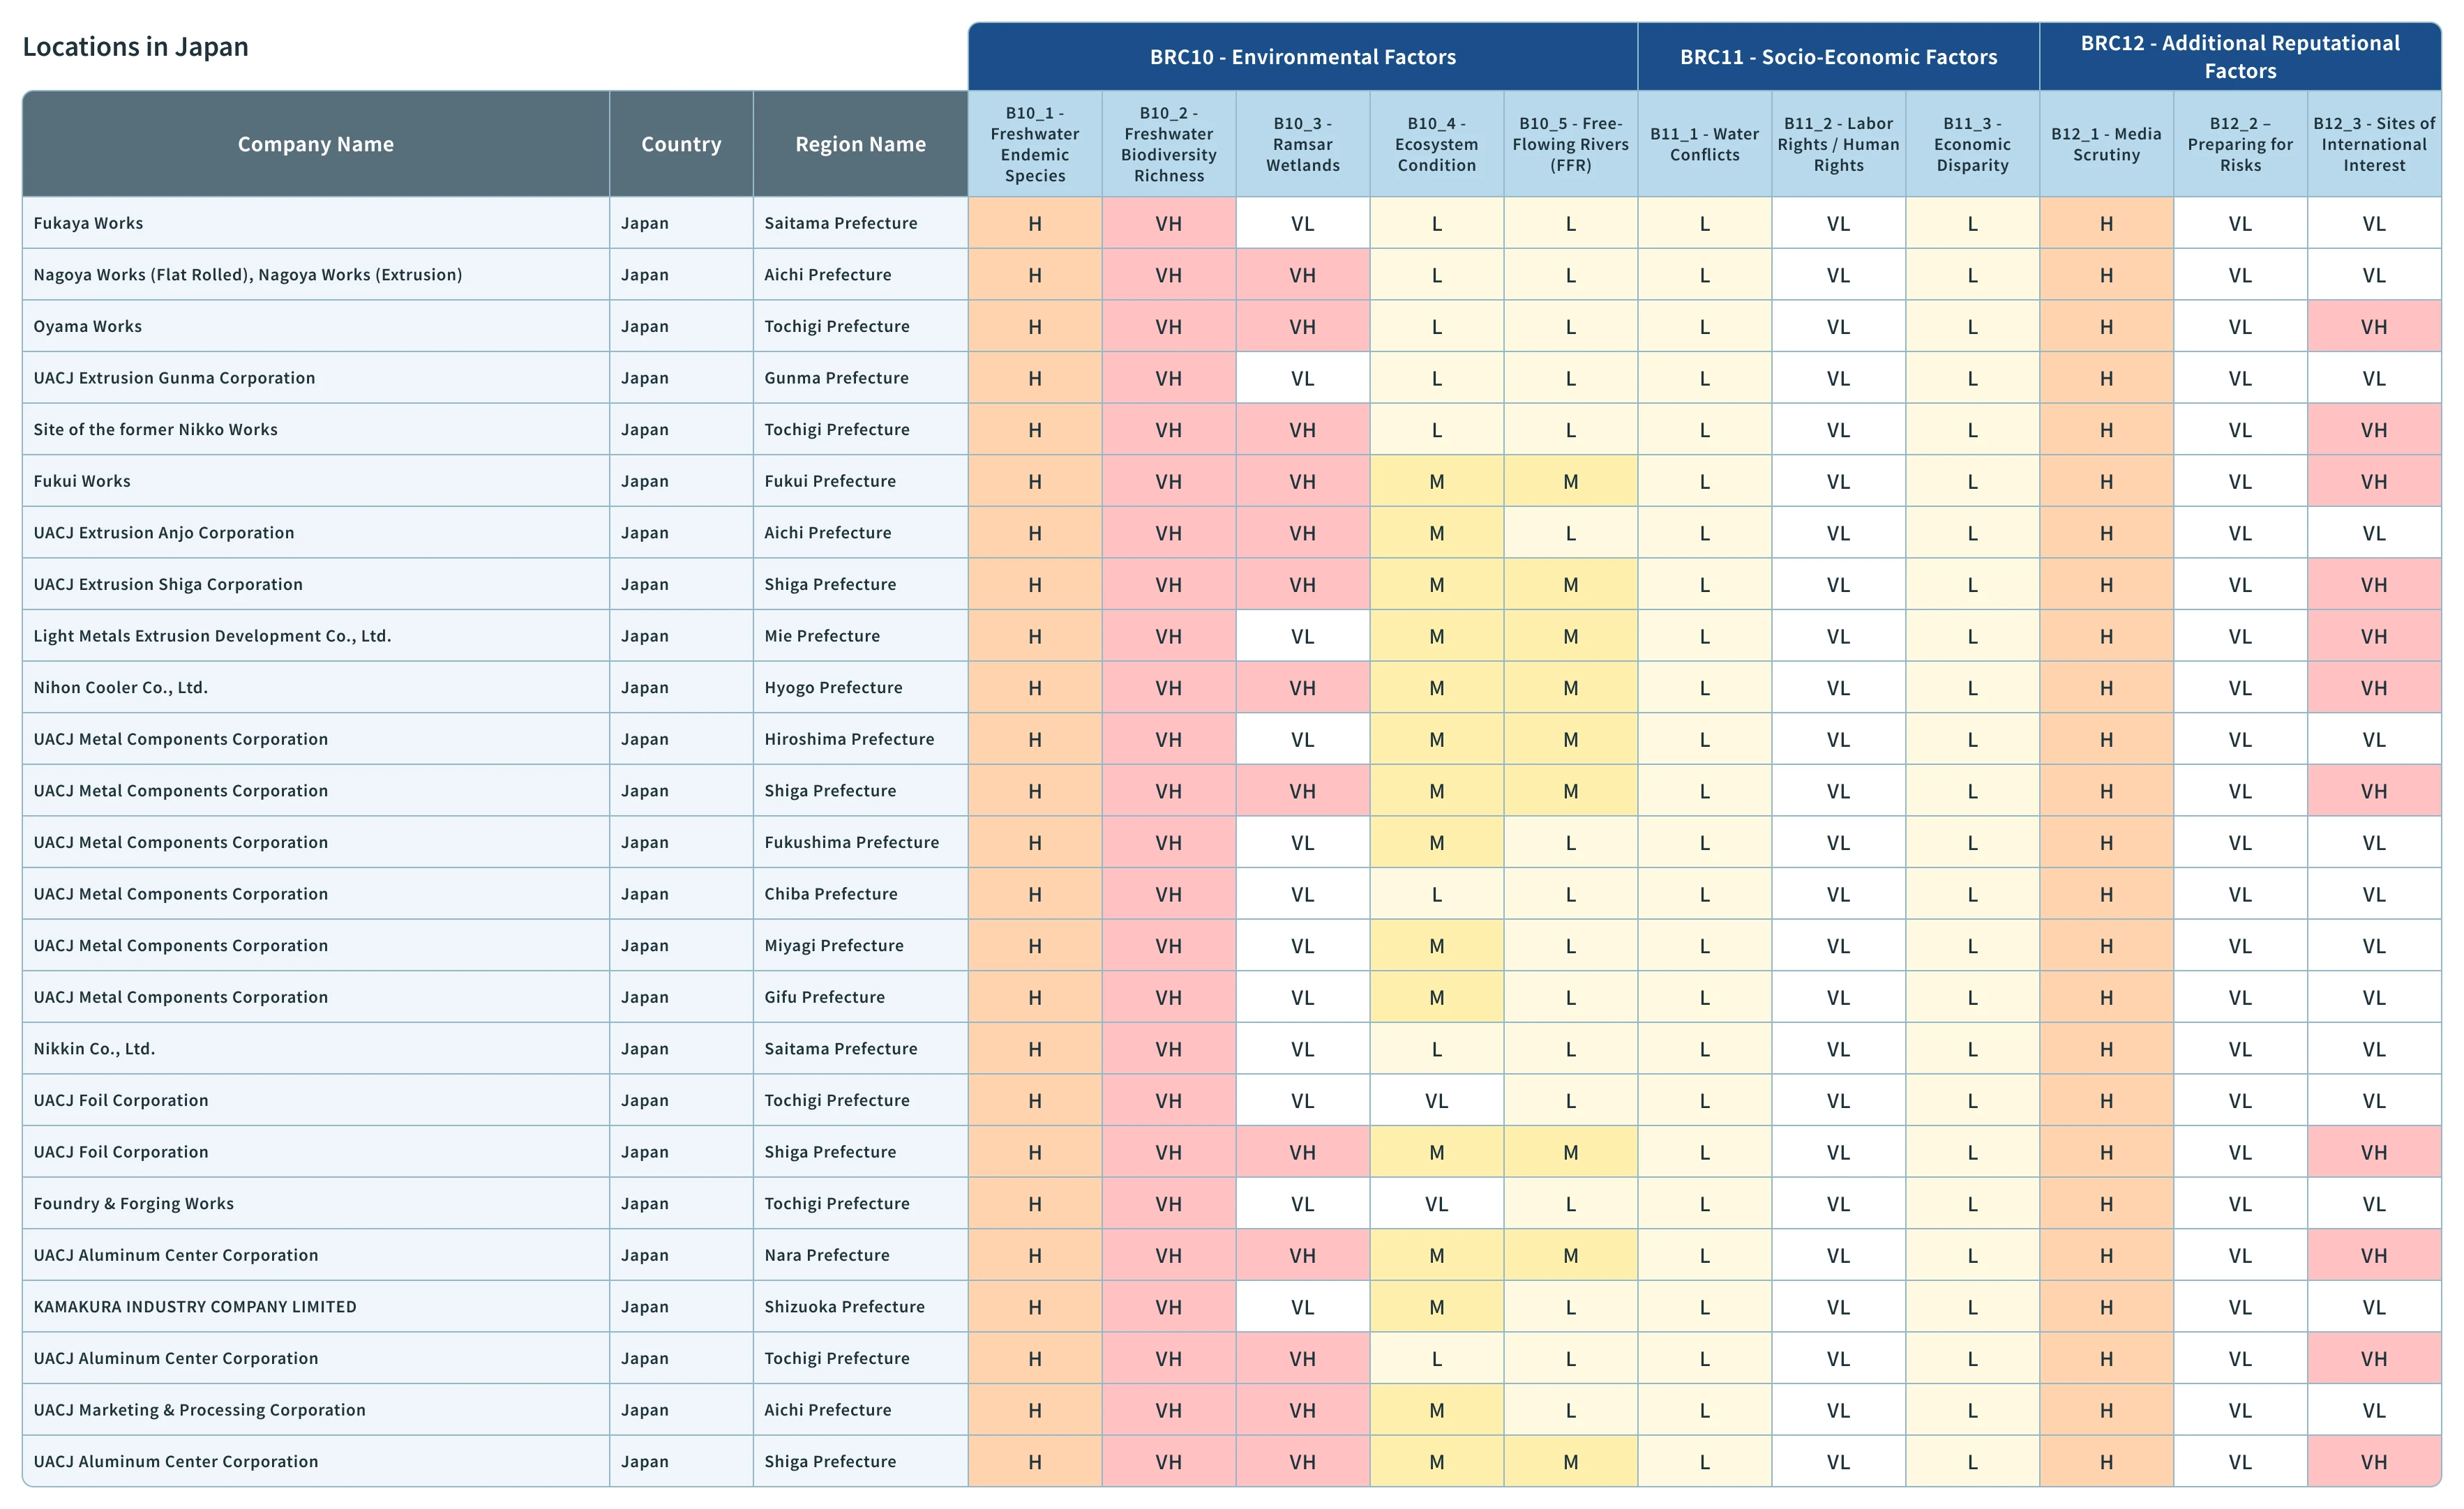This screenshot has width=2464, height=1509.
Task: Click the 'Locations in Japan' title
Action: [135, 47]
